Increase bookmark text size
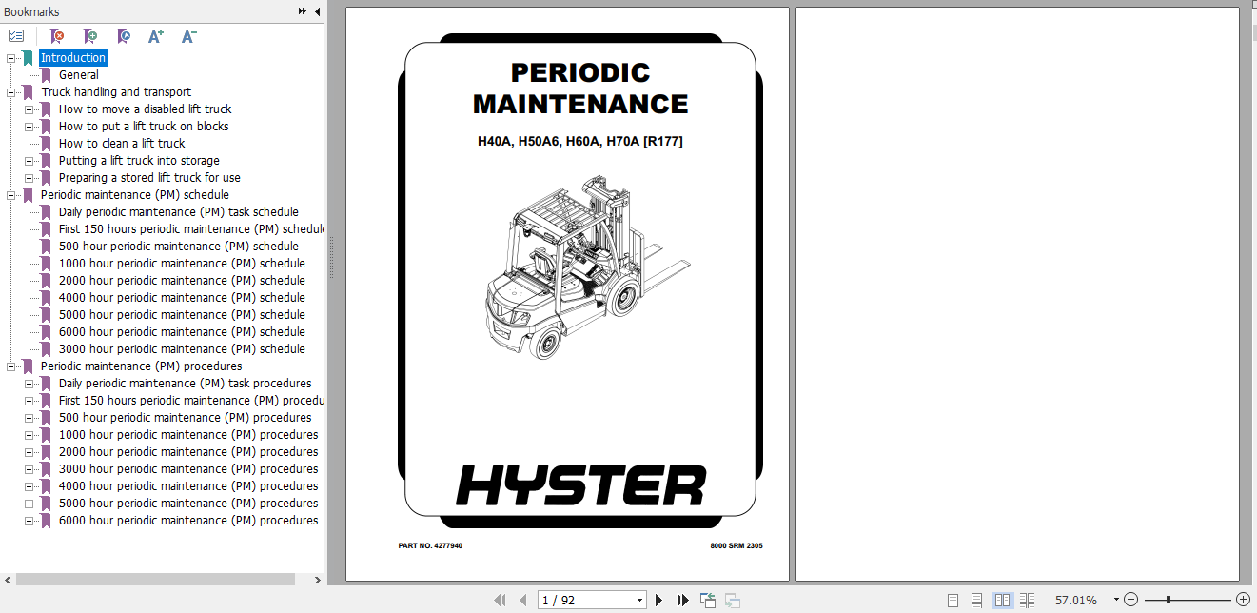The width and height of the screenshot is (1257, 613). (155, 36)
